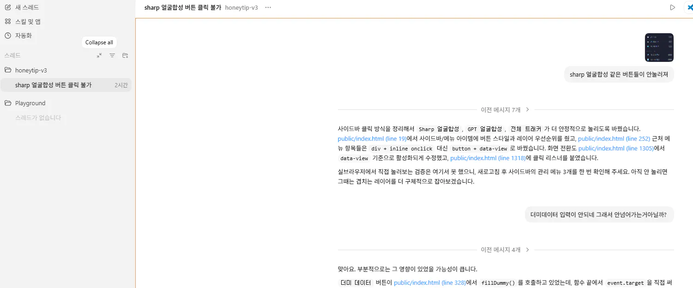Screen dimensions: 693x288
Task: Open the thread list filter icon
Action: pyautogui.click(x=112, y=55)
